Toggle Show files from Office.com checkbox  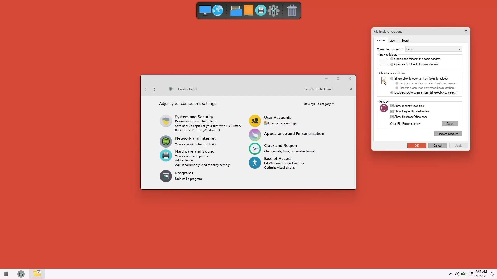392,117
